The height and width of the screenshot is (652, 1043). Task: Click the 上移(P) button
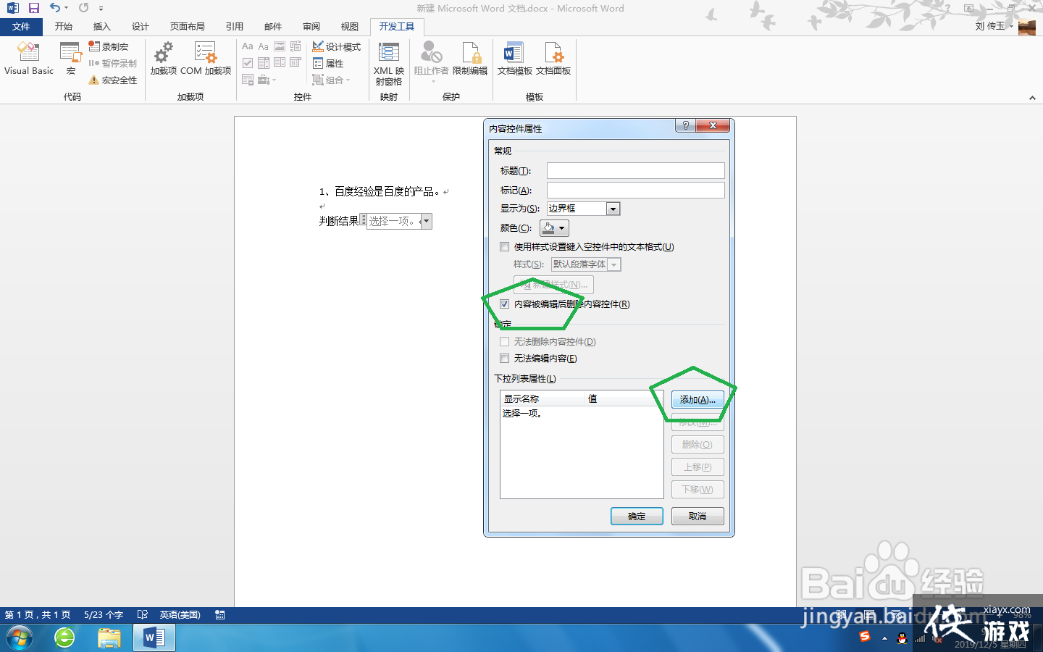[x=698, y=467]
